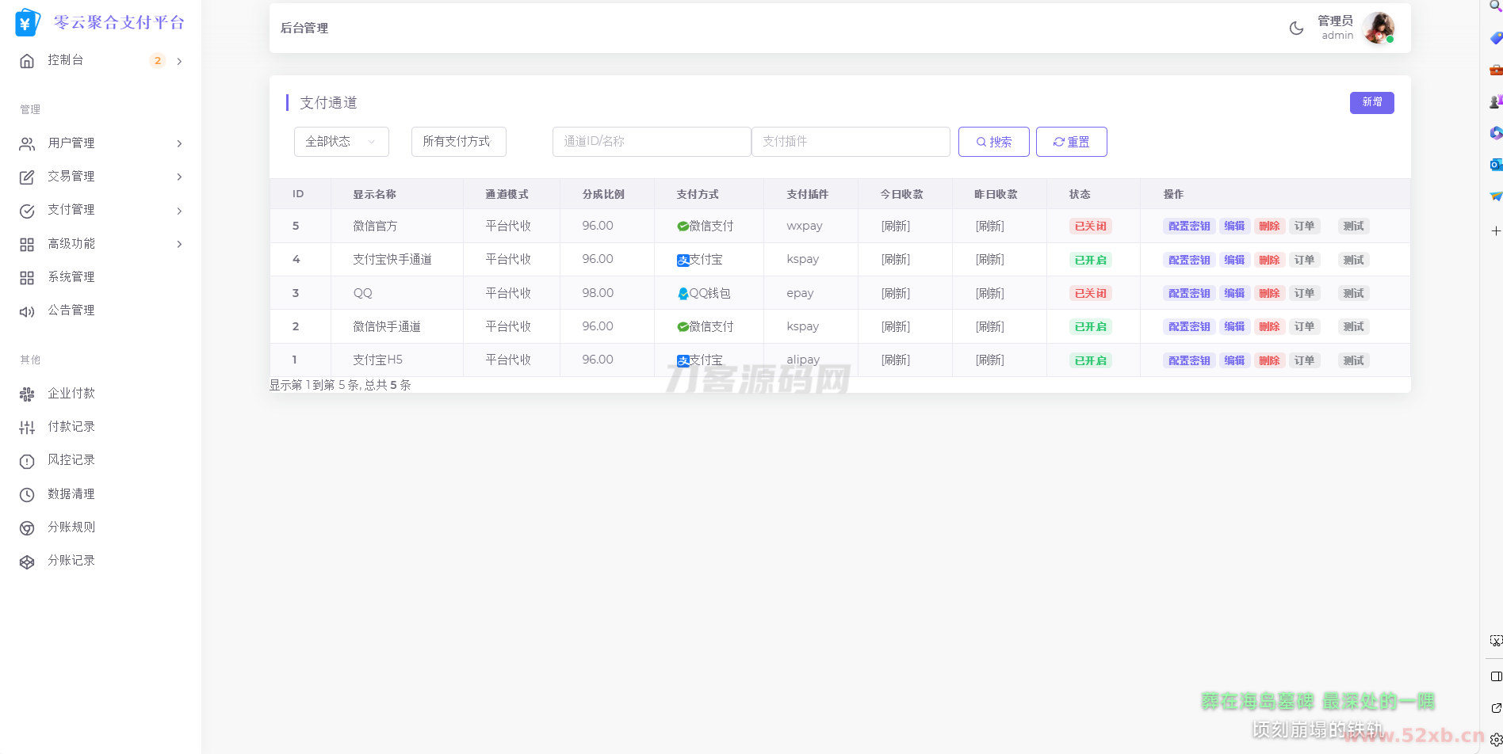This screenshot has height=754, width=1503.
Task: Toggle 已开启 status of 支付宝H5 channel
Action: [x=1090, y=360]
